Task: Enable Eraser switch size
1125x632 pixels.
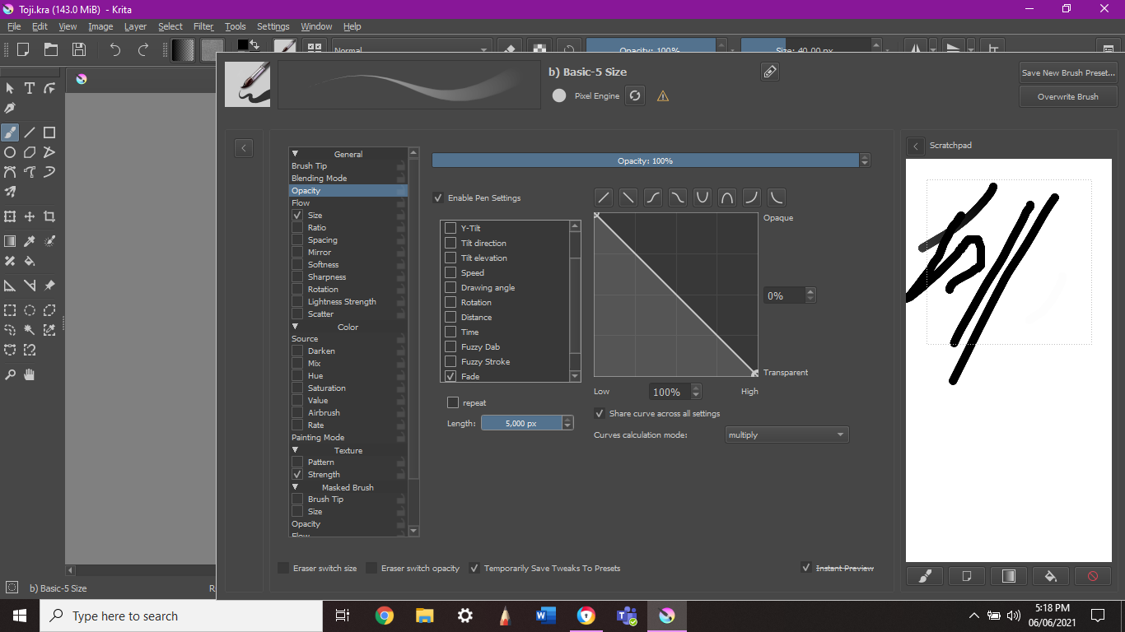Action: [284, 568]
